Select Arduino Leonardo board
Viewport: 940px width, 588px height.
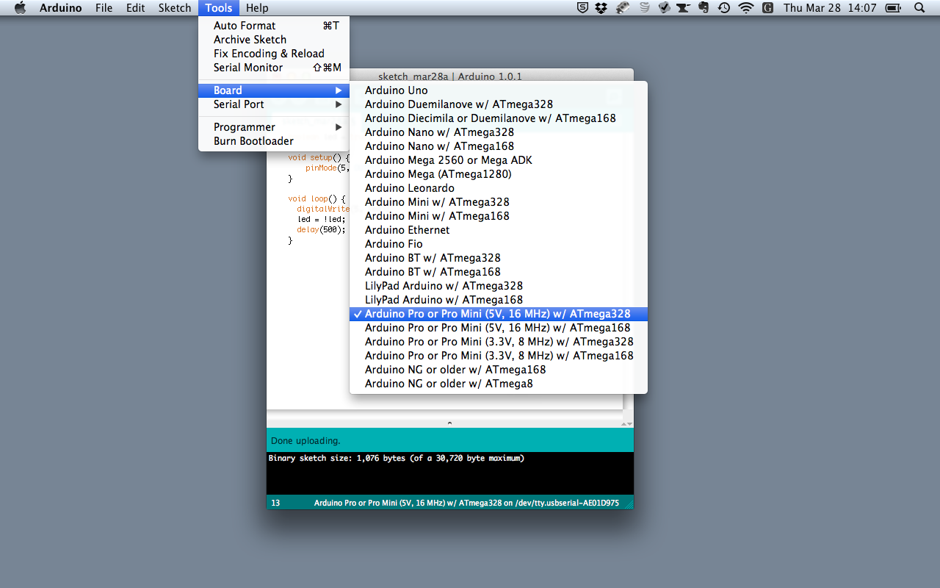[x=499, y=188]
